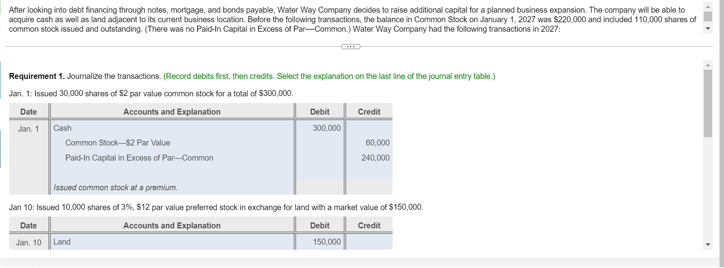This screenshot has height=268, width=724.
Task: Click the Jan. 1 date cell
Action: (28, 128)
